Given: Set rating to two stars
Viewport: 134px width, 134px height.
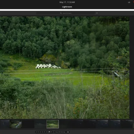Looking at the screenshot, I should [39, 132].
